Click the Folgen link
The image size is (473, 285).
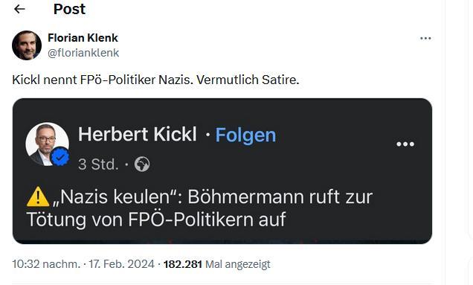point(245,135)
